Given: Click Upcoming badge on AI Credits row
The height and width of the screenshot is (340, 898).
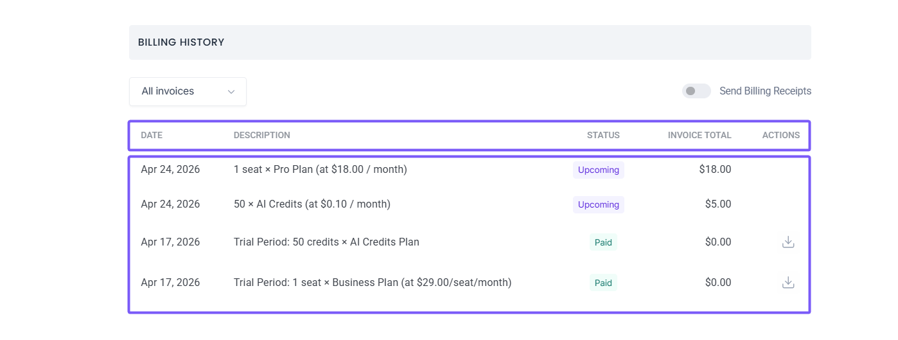Looking at the screenshot, I should 598,205.
